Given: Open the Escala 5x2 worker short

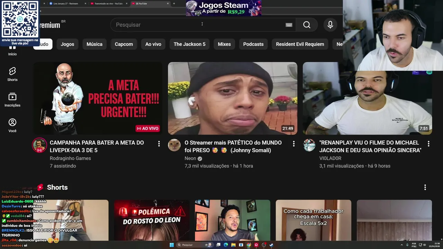Looking at the screenshot, I should point(313,220).
